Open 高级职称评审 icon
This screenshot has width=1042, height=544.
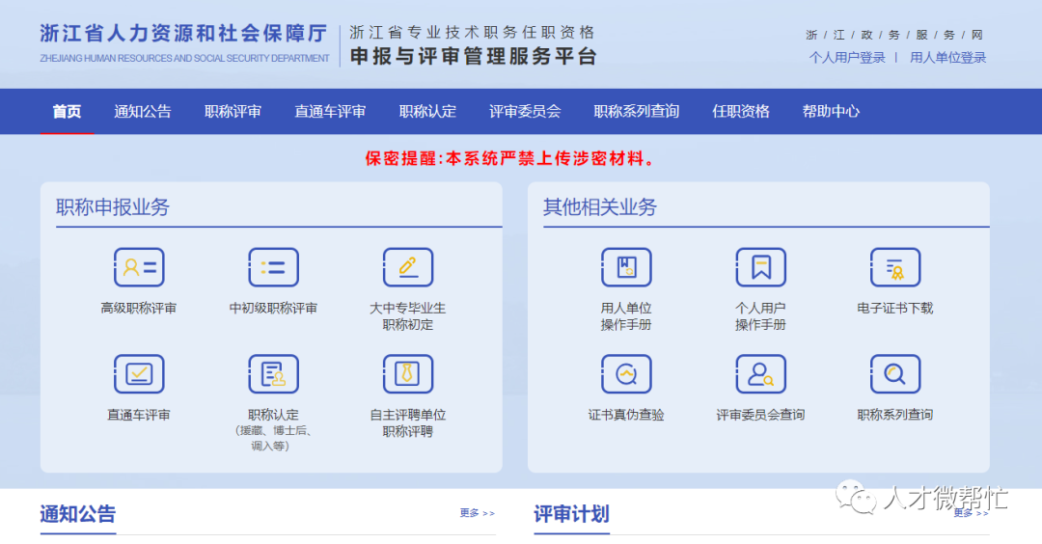139,267
